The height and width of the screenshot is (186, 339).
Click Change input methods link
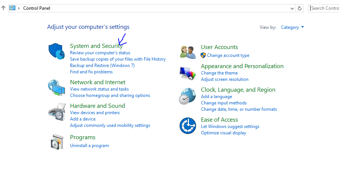pyautogui.click(x=224, y=103)
